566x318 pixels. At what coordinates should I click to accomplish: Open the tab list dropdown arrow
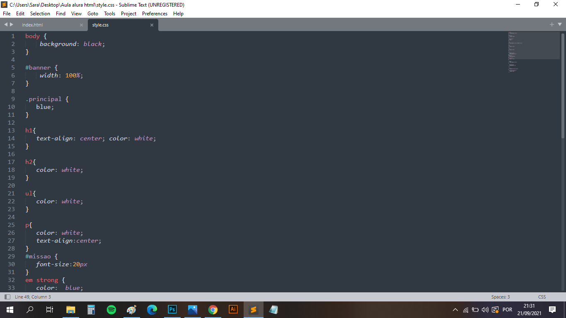tap(560, 25)
